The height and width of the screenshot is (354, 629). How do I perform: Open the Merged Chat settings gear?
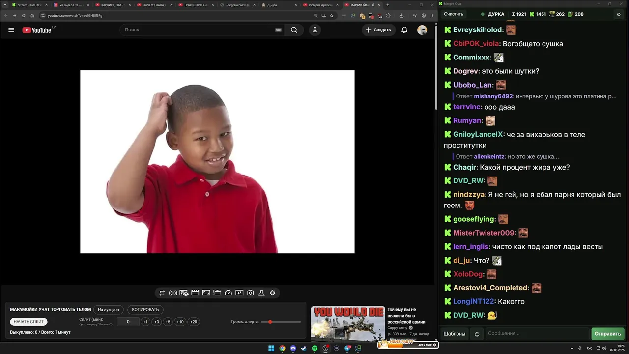[619, 14]
